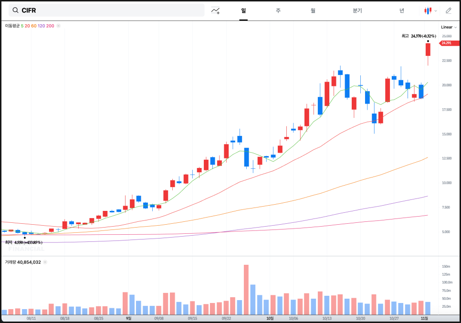Switch to the 주 weekly tab
461x323 pixels.
(278, 10)
